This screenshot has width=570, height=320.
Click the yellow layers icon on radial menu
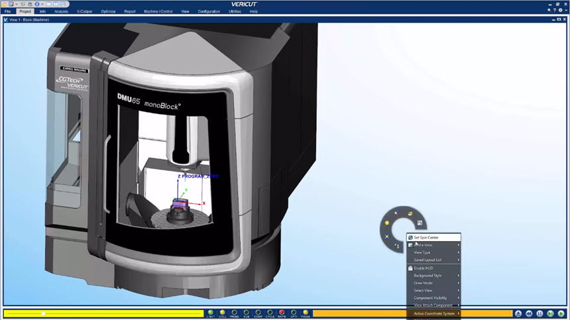(410, 214)
